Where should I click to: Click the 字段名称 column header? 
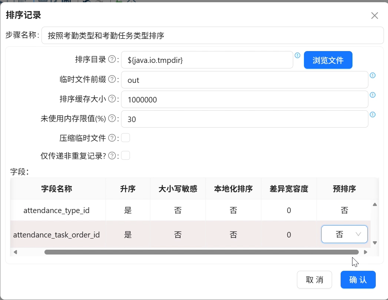(x=58, y=189)
